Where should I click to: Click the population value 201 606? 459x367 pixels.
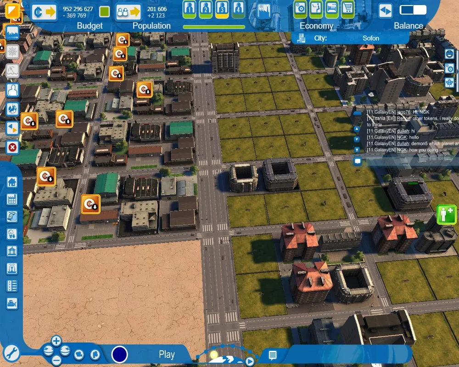pos(157,9)
